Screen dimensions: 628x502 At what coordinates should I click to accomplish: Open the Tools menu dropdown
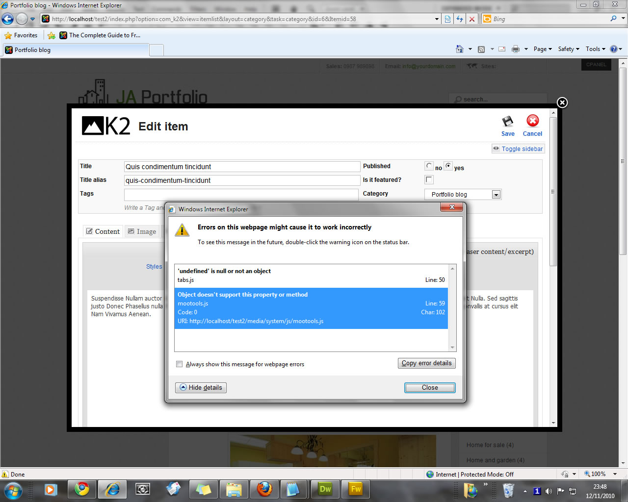coord(596,49)
